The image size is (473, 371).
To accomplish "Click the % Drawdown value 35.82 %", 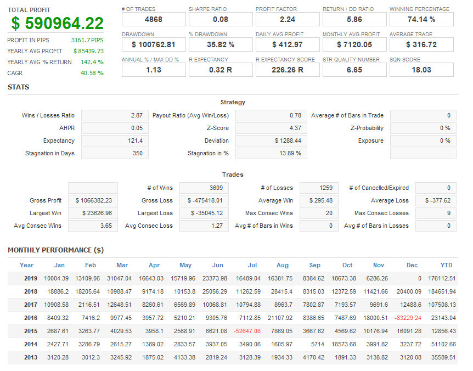I will tap(221, 44).
